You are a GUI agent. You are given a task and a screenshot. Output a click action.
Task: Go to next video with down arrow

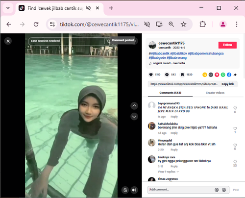point(134,117)
